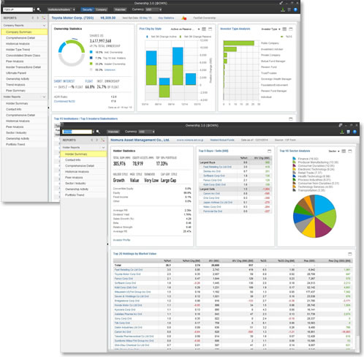Select Company Summary report in back window

click(24, 32)
